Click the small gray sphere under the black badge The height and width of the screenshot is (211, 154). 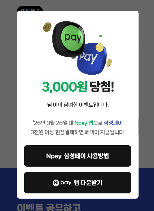tap(73, 57)
